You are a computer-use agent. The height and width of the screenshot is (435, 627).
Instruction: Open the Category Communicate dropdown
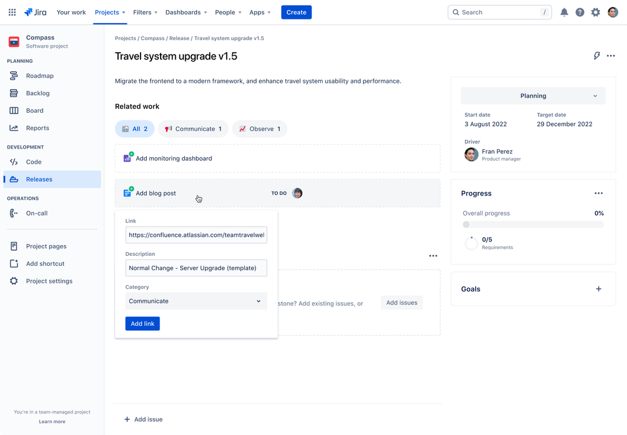pos(196,301)
